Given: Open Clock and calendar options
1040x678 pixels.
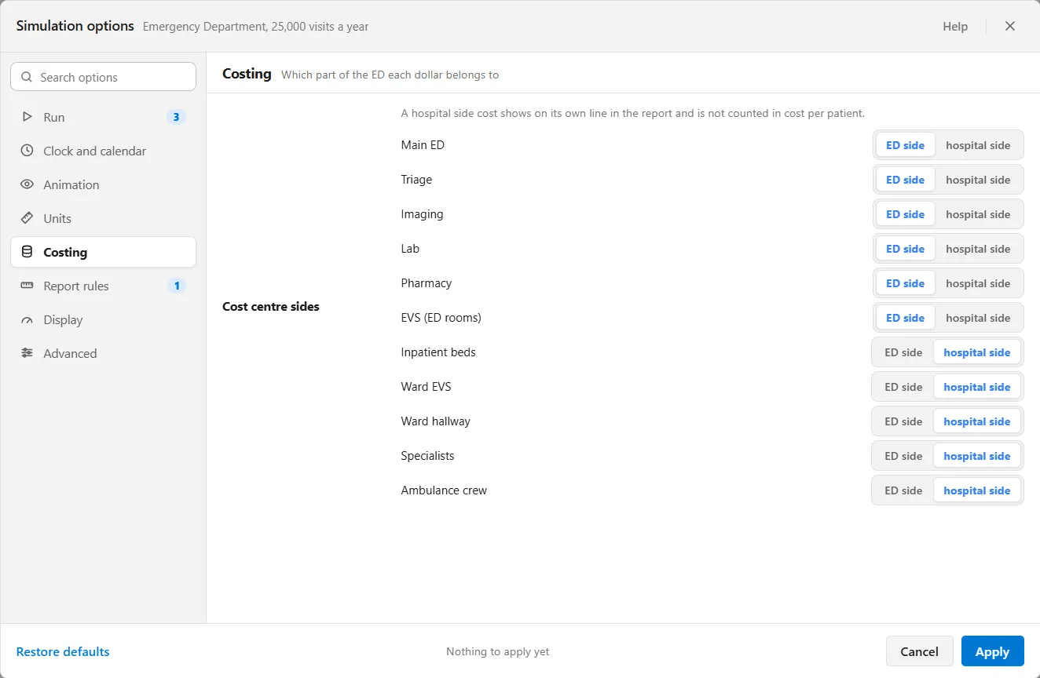Looking at the screenshot, I should [103, 151].
